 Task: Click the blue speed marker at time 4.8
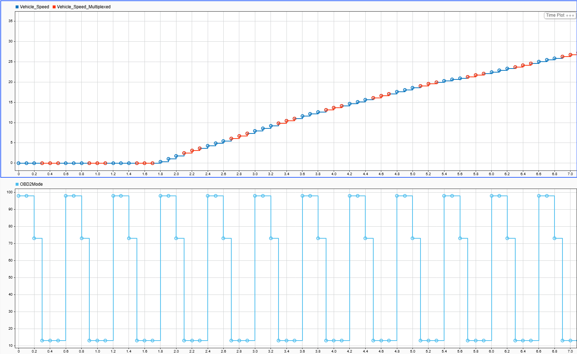click(x=397, y=92)
